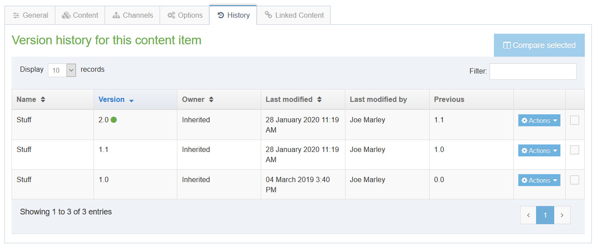Sort by Owner column arrows

pyautogui.click(x=211, y=100)
